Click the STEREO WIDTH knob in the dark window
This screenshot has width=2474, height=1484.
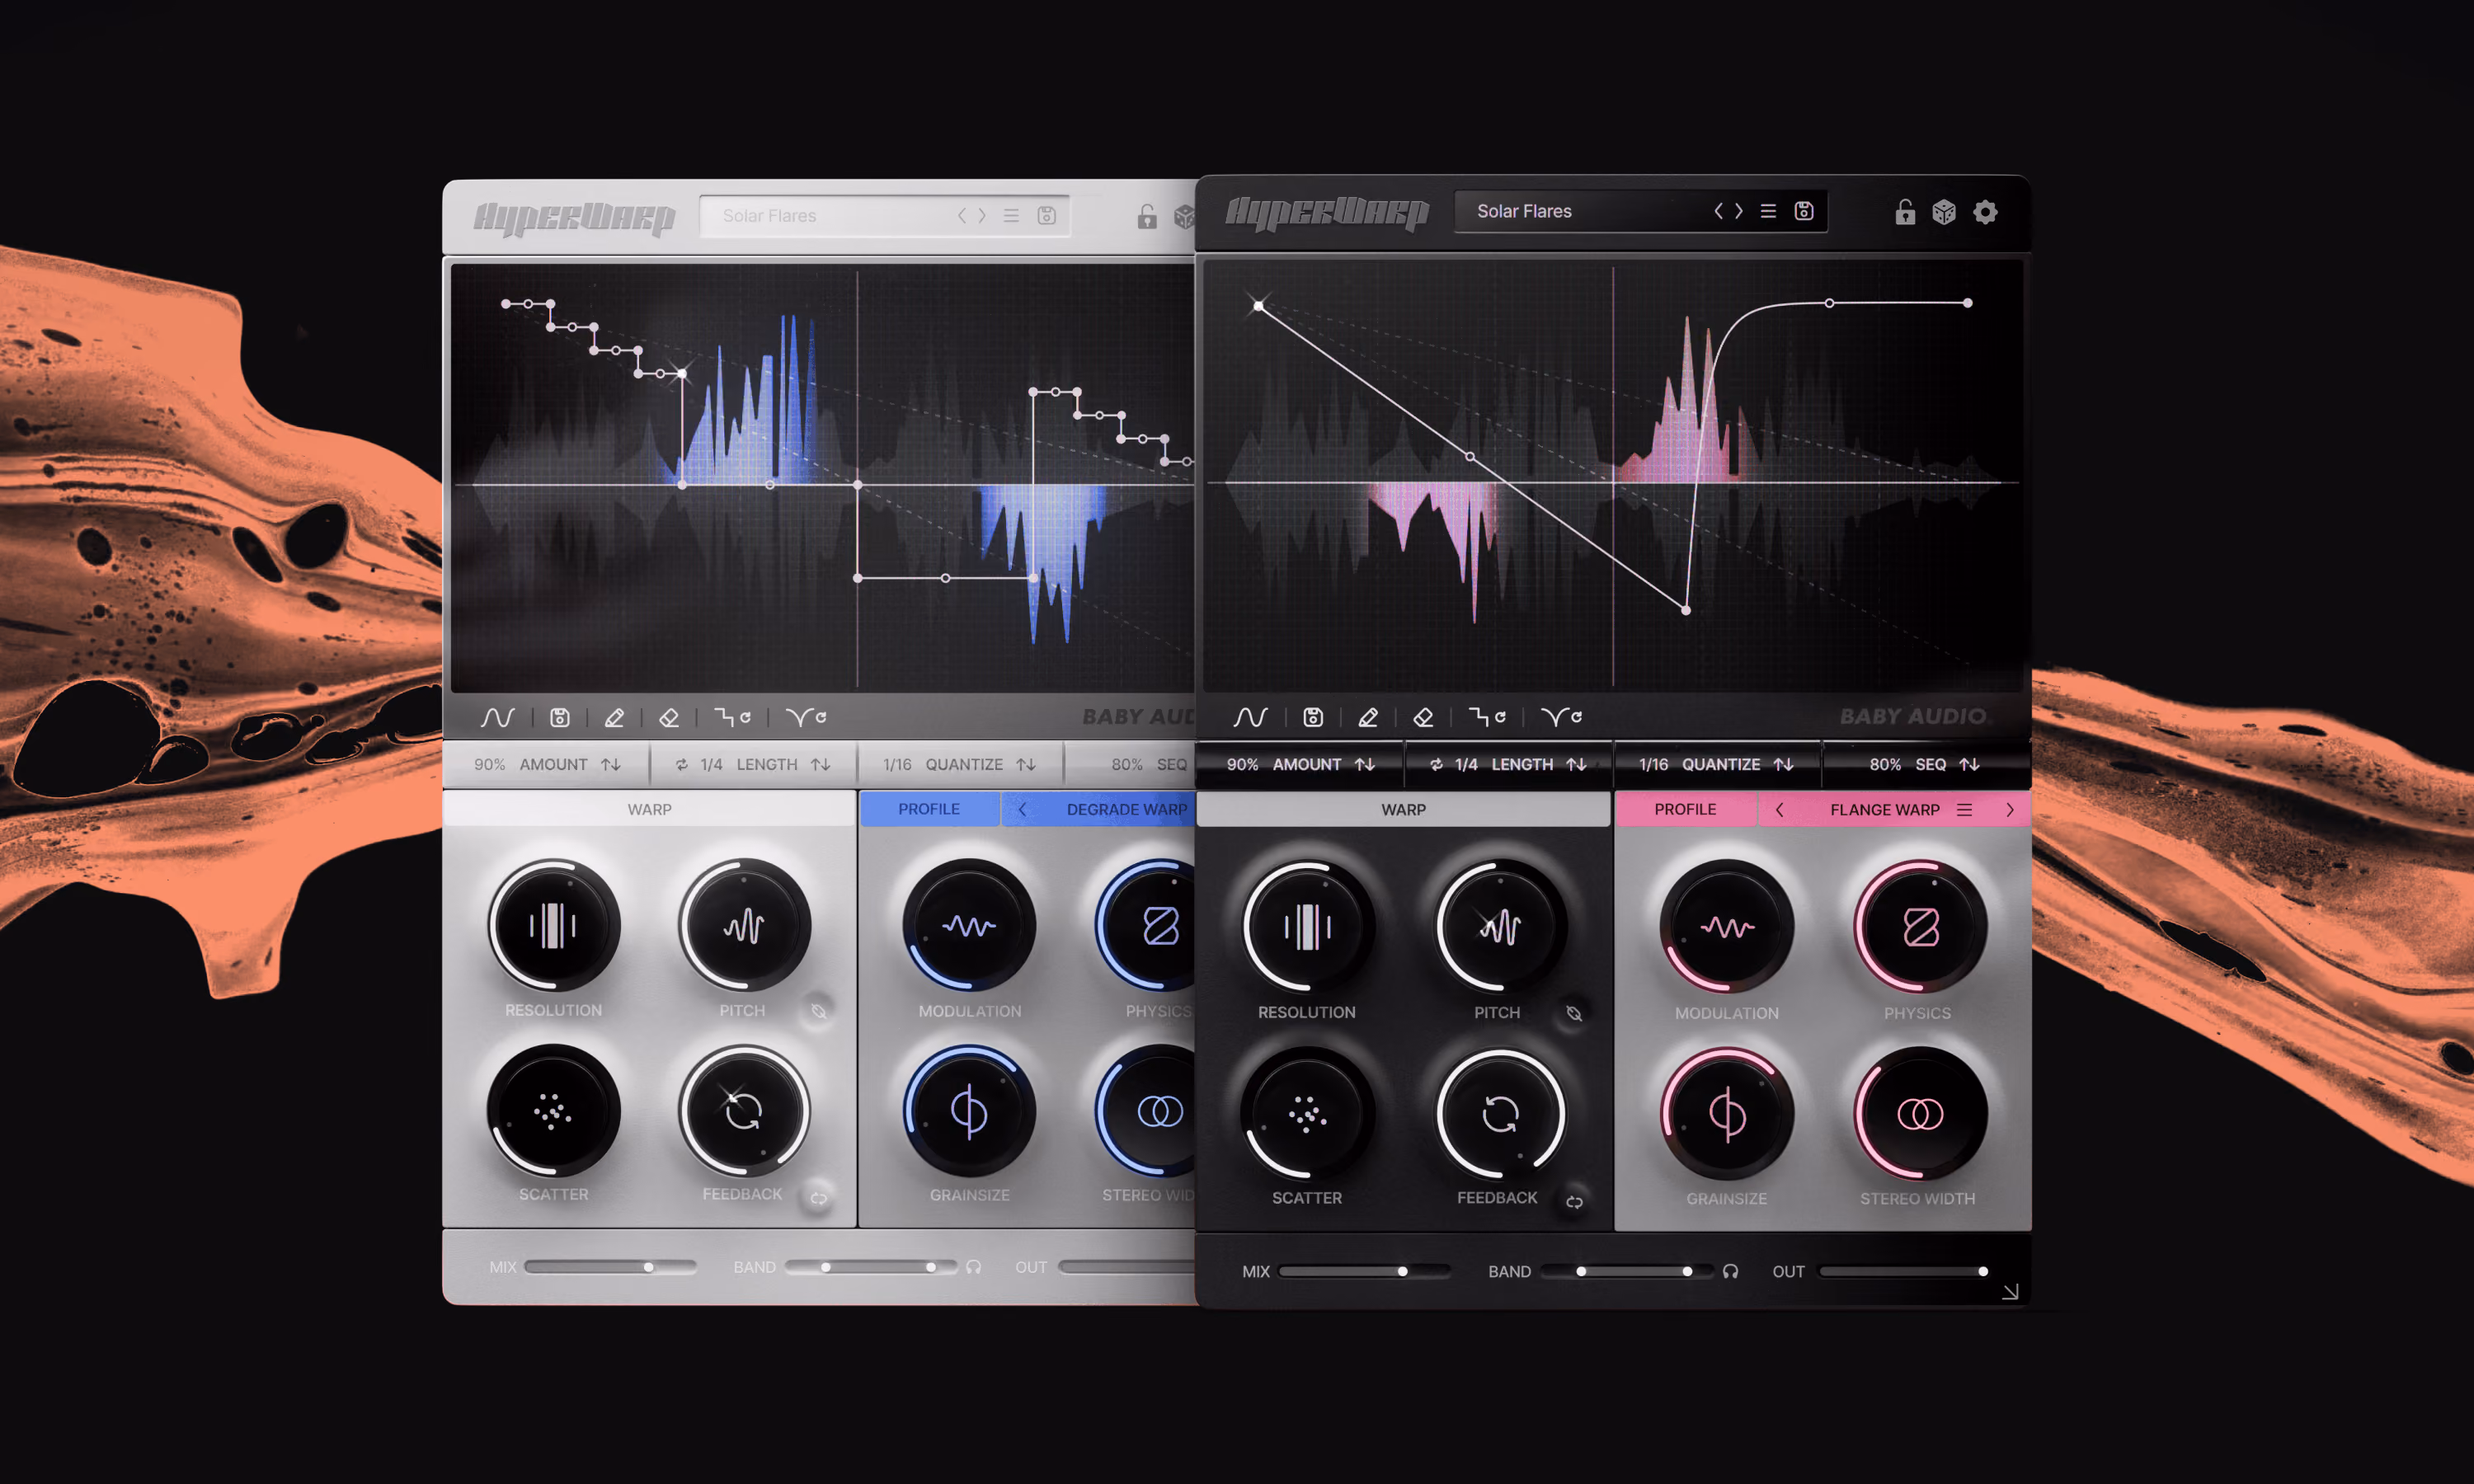1919,1113
